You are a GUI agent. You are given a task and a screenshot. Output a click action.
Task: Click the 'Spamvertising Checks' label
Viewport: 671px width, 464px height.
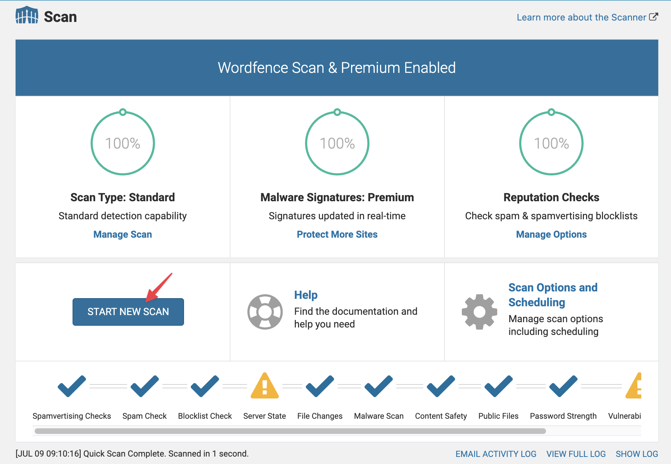coord(72,416)
